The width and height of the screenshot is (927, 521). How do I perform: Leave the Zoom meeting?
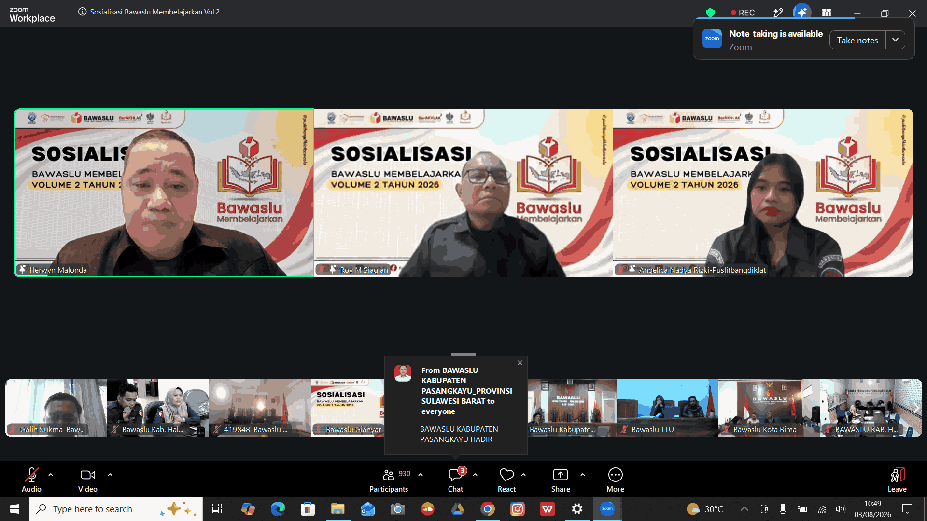coord(897,480)
